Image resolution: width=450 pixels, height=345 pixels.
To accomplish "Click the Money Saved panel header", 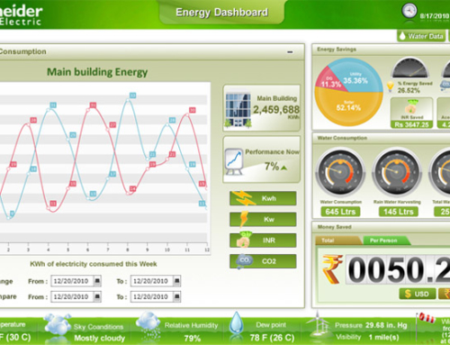I will (381, 227).
